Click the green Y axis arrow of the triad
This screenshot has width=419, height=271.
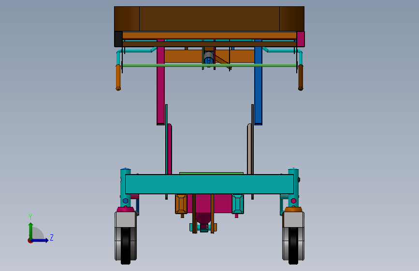pyautogui.click(x=31, y=230)
